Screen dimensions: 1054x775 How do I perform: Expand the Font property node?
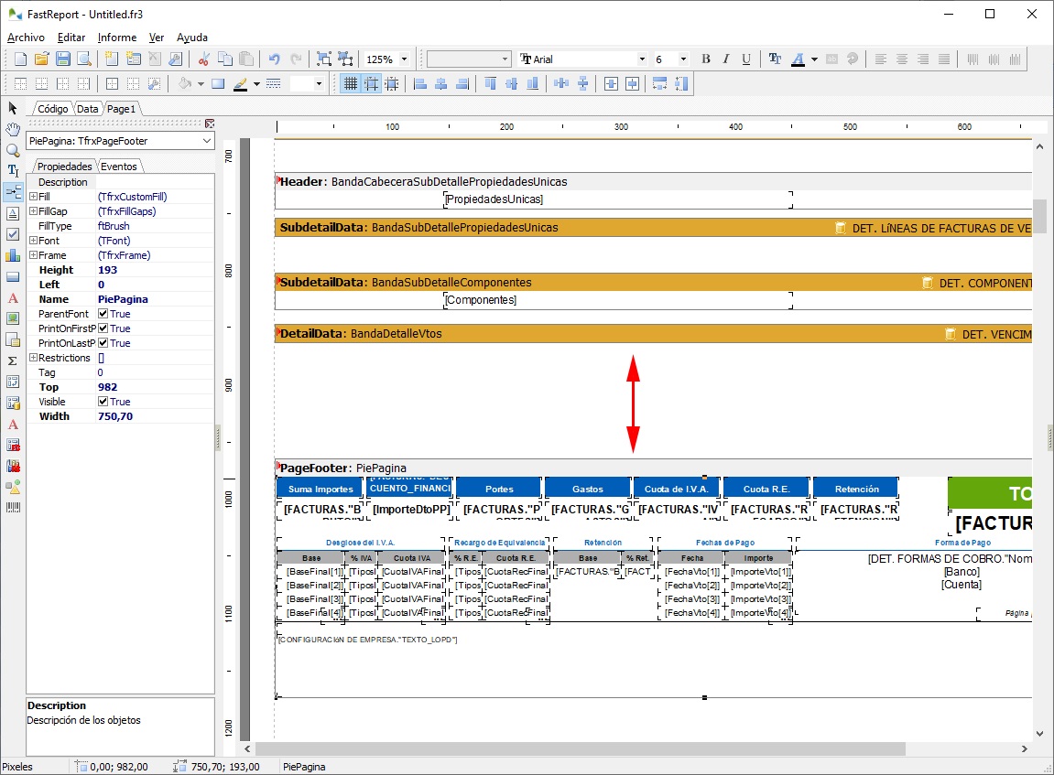pyautogui.click(x=33, y=241)
